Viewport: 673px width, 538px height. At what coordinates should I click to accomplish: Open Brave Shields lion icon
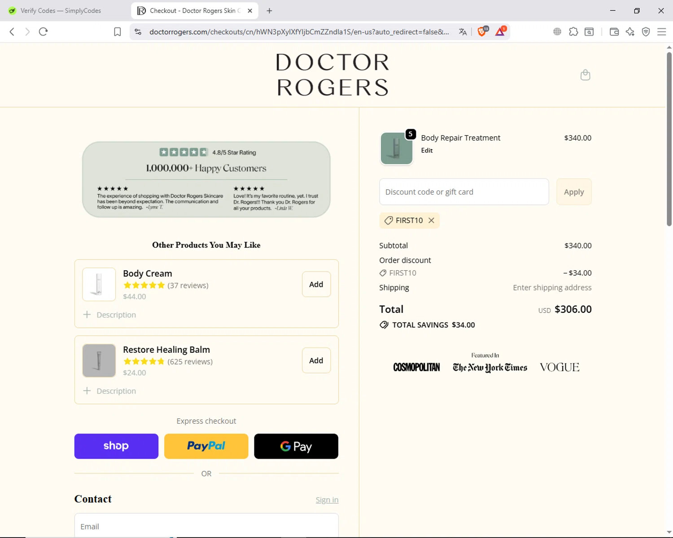tap(482, 31)
